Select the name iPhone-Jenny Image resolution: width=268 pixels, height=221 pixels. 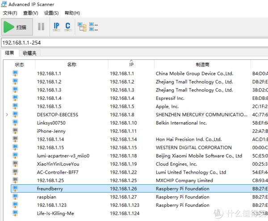click(x=51, y=131)
